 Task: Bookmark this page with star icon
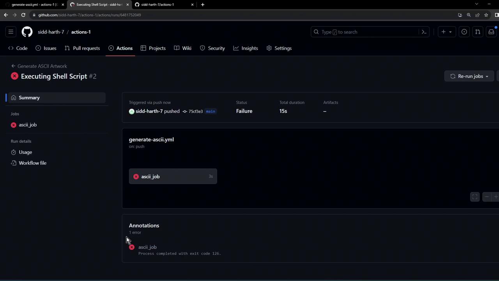[x=486, y=15]
